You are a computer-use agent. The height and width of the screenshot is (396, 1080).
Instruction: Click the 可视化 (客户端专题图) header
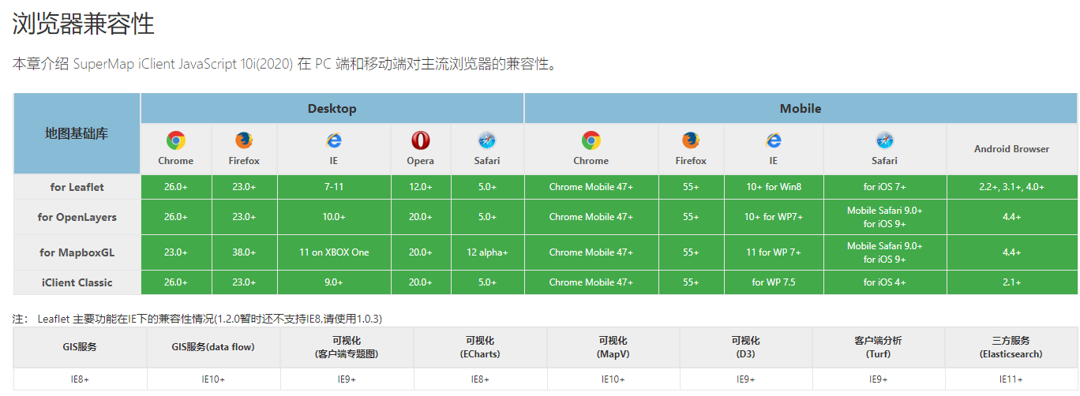tap(347, 347)
